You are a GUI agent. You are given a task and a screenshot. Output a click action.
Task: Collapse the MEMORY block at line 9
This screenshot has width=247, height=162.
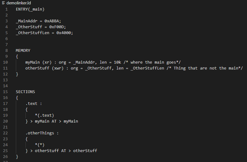17,56
